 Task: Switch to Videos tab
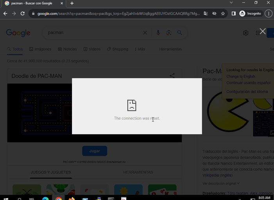click(92, 49)
